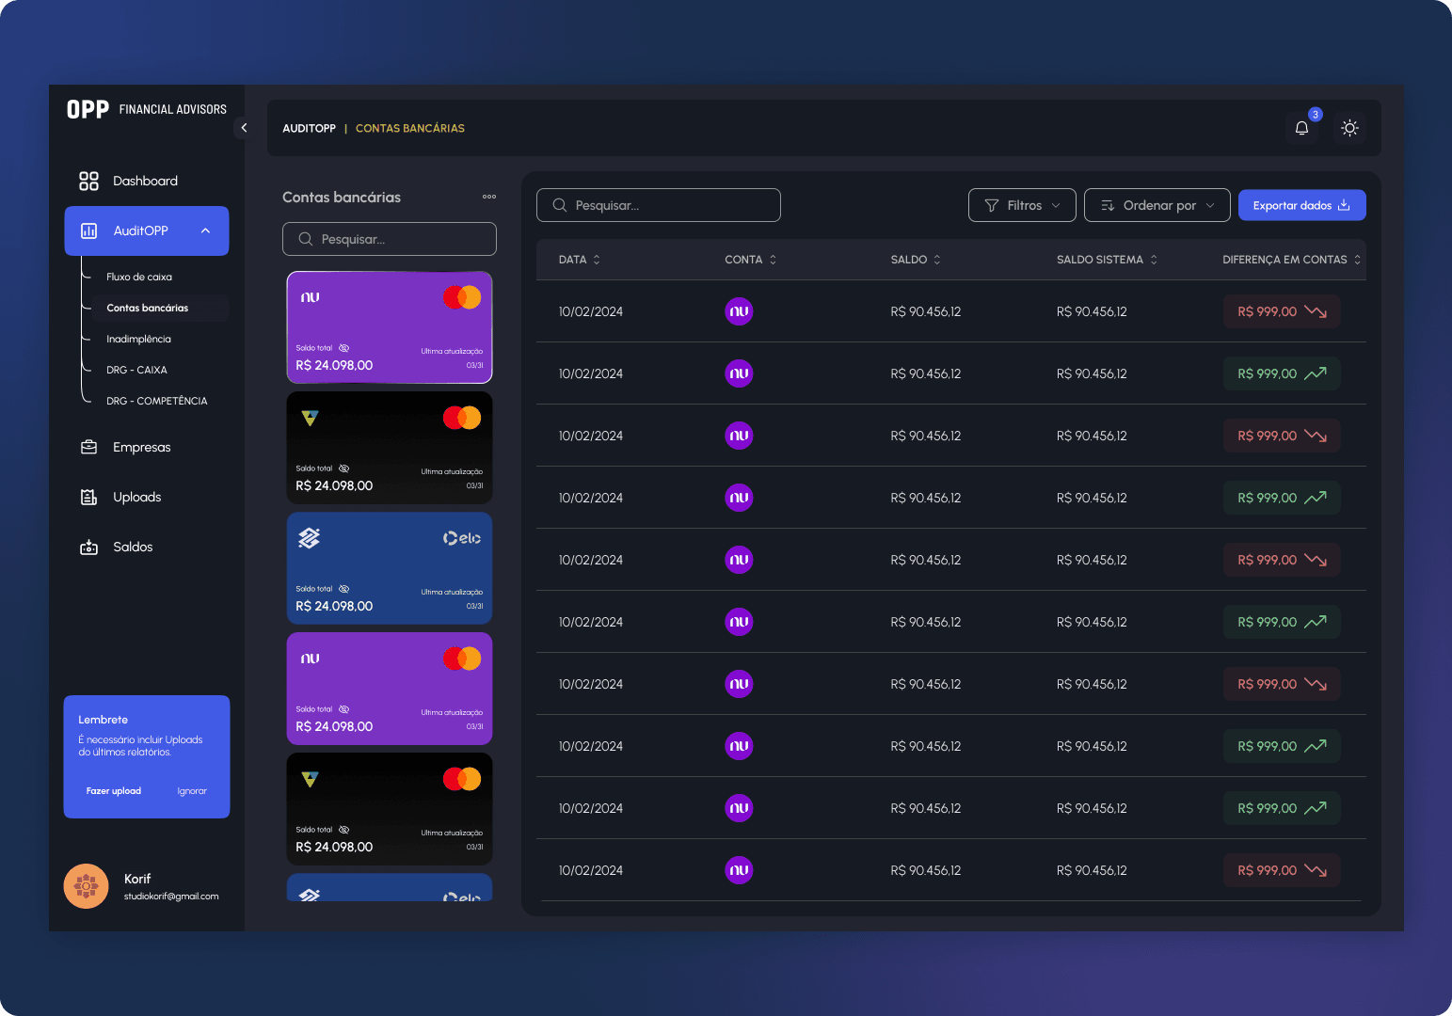Viewport: 1452px width, 1016px height.
Task: Click the Mastercard logo on first Nubank card
Action: point(462,297)
